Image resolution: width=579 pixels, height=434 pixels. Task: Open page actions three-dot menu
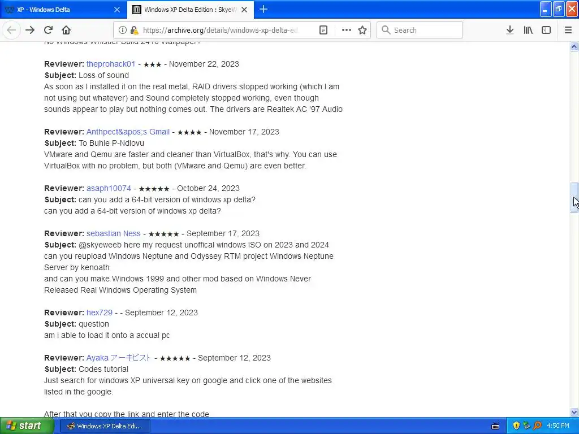(x=346, y=30)
